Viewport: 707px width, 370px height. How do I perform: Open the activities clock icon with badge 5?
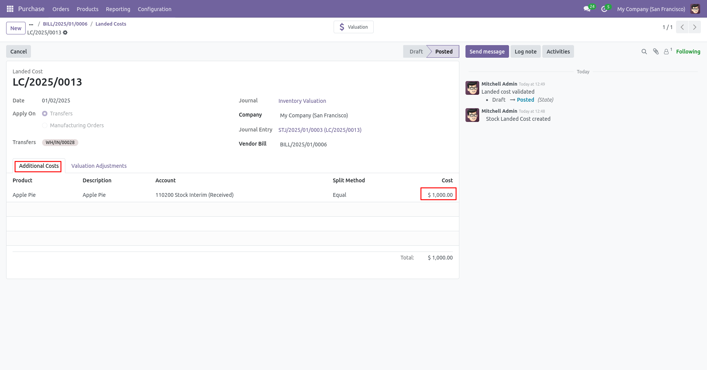tap(605, 9)
